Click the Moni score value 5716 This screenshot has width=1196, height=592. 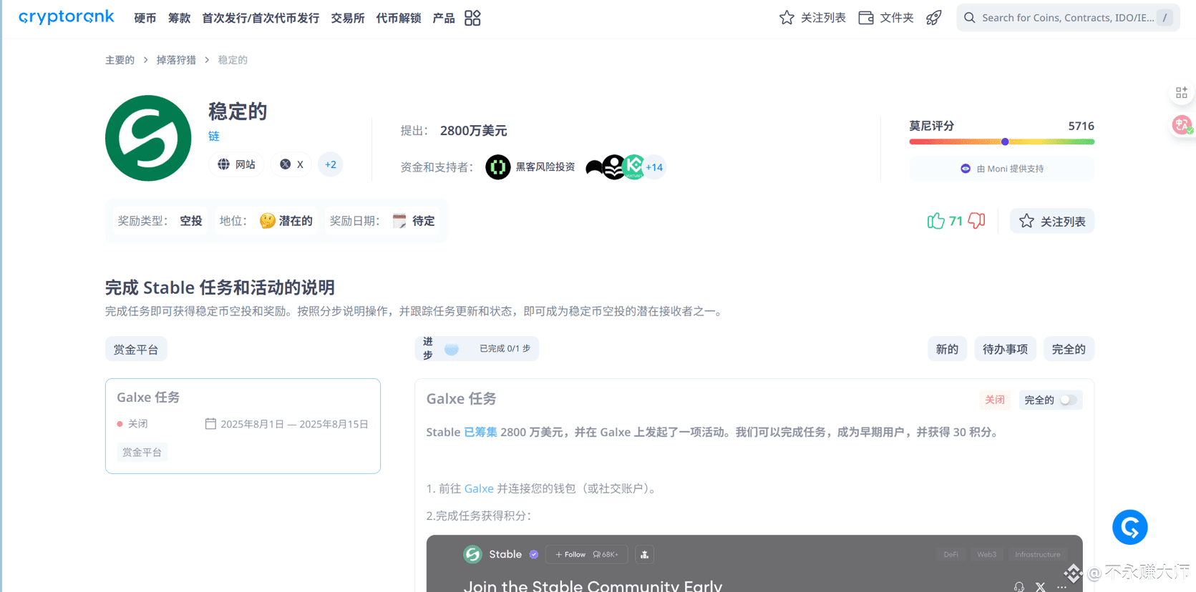1081,126
